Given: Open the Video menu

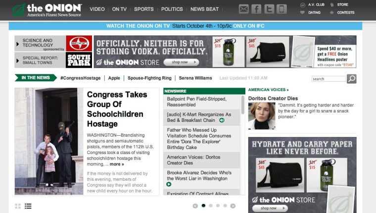Looking at the screenshot, I should click(x=97, y=9).
